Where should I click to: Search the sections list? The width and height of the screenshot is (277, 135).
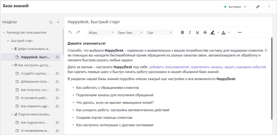[x=51, y=22]
